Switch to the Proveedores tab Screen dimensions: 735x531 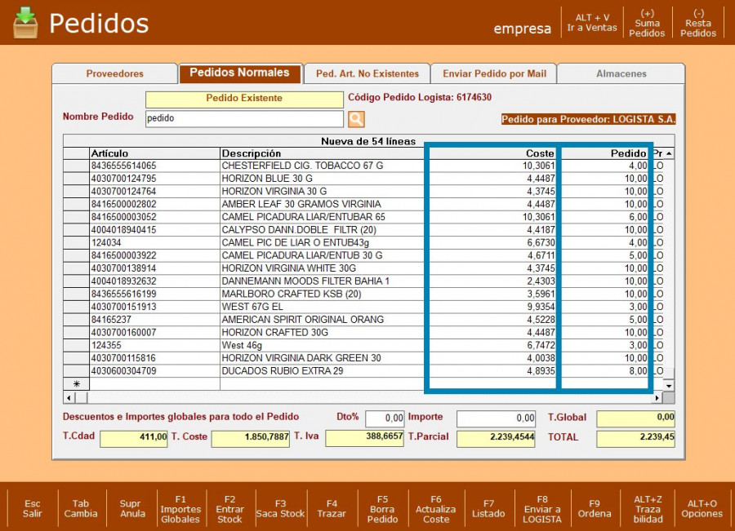(x=114, y=73)
